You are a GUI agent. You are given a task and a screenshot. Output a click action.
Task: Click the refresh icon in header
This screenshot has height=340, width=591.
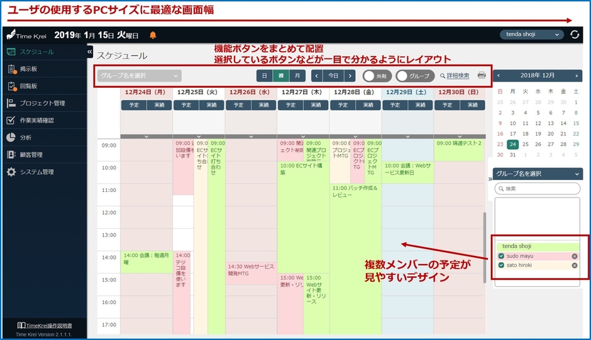point(575,35)
